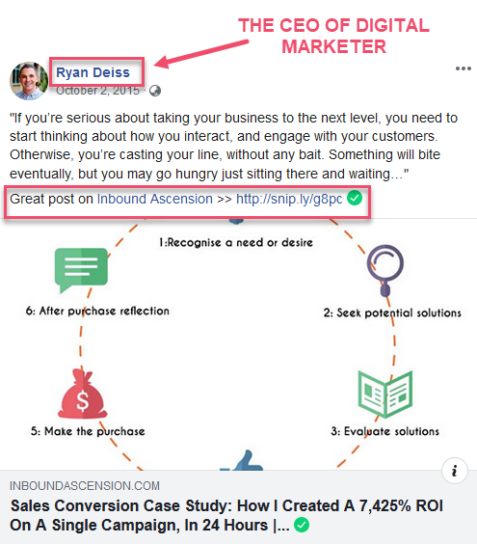Follow the Inbound Ascension page link
Image resolution: width=477 pixels, height=544 pixels.
click(154, 199)
